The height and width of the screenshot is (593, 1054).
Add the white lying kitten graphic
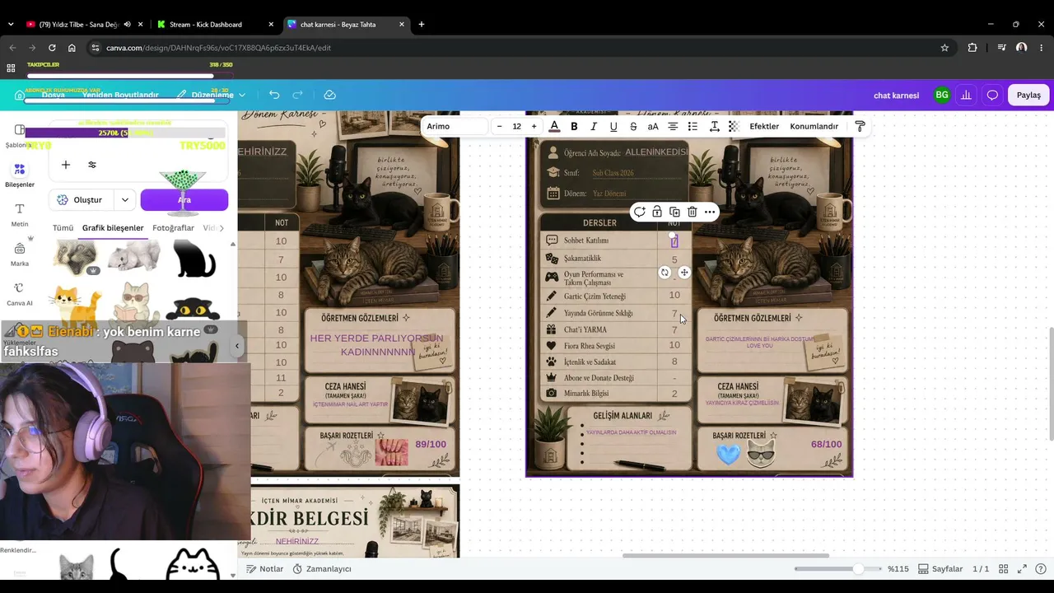tap(135, 256)
